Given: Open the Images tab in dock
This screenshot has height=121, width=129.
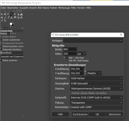Looking at the screenshot, I should click(7, 28).
